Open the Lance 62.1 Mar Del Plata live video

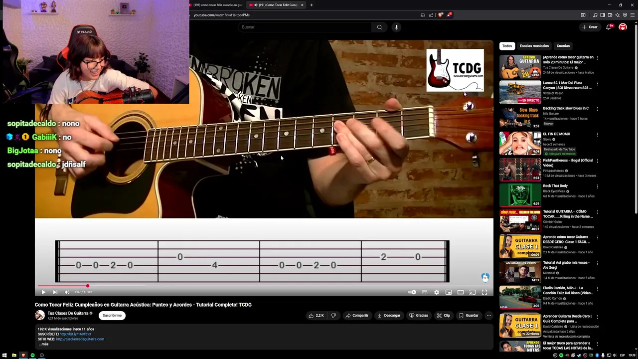pyautogui.click(x=520, y=92)
